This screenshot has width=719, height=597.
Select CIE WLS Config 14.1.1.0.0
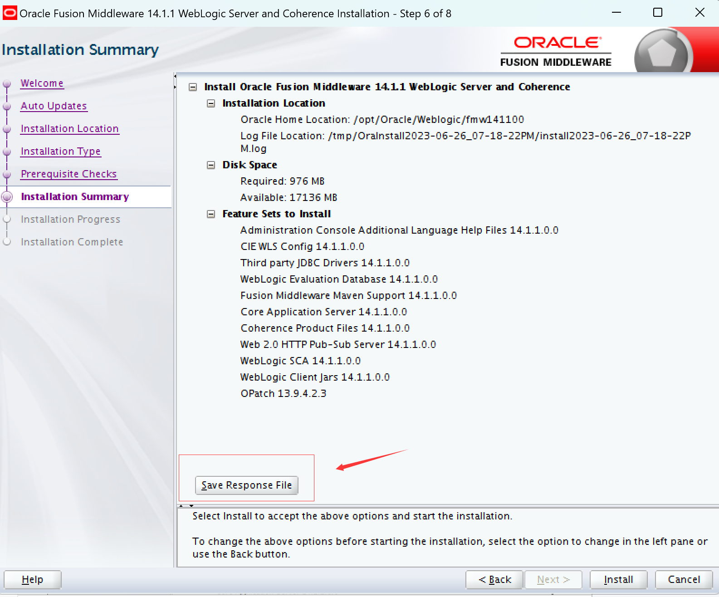coord(303,247)
